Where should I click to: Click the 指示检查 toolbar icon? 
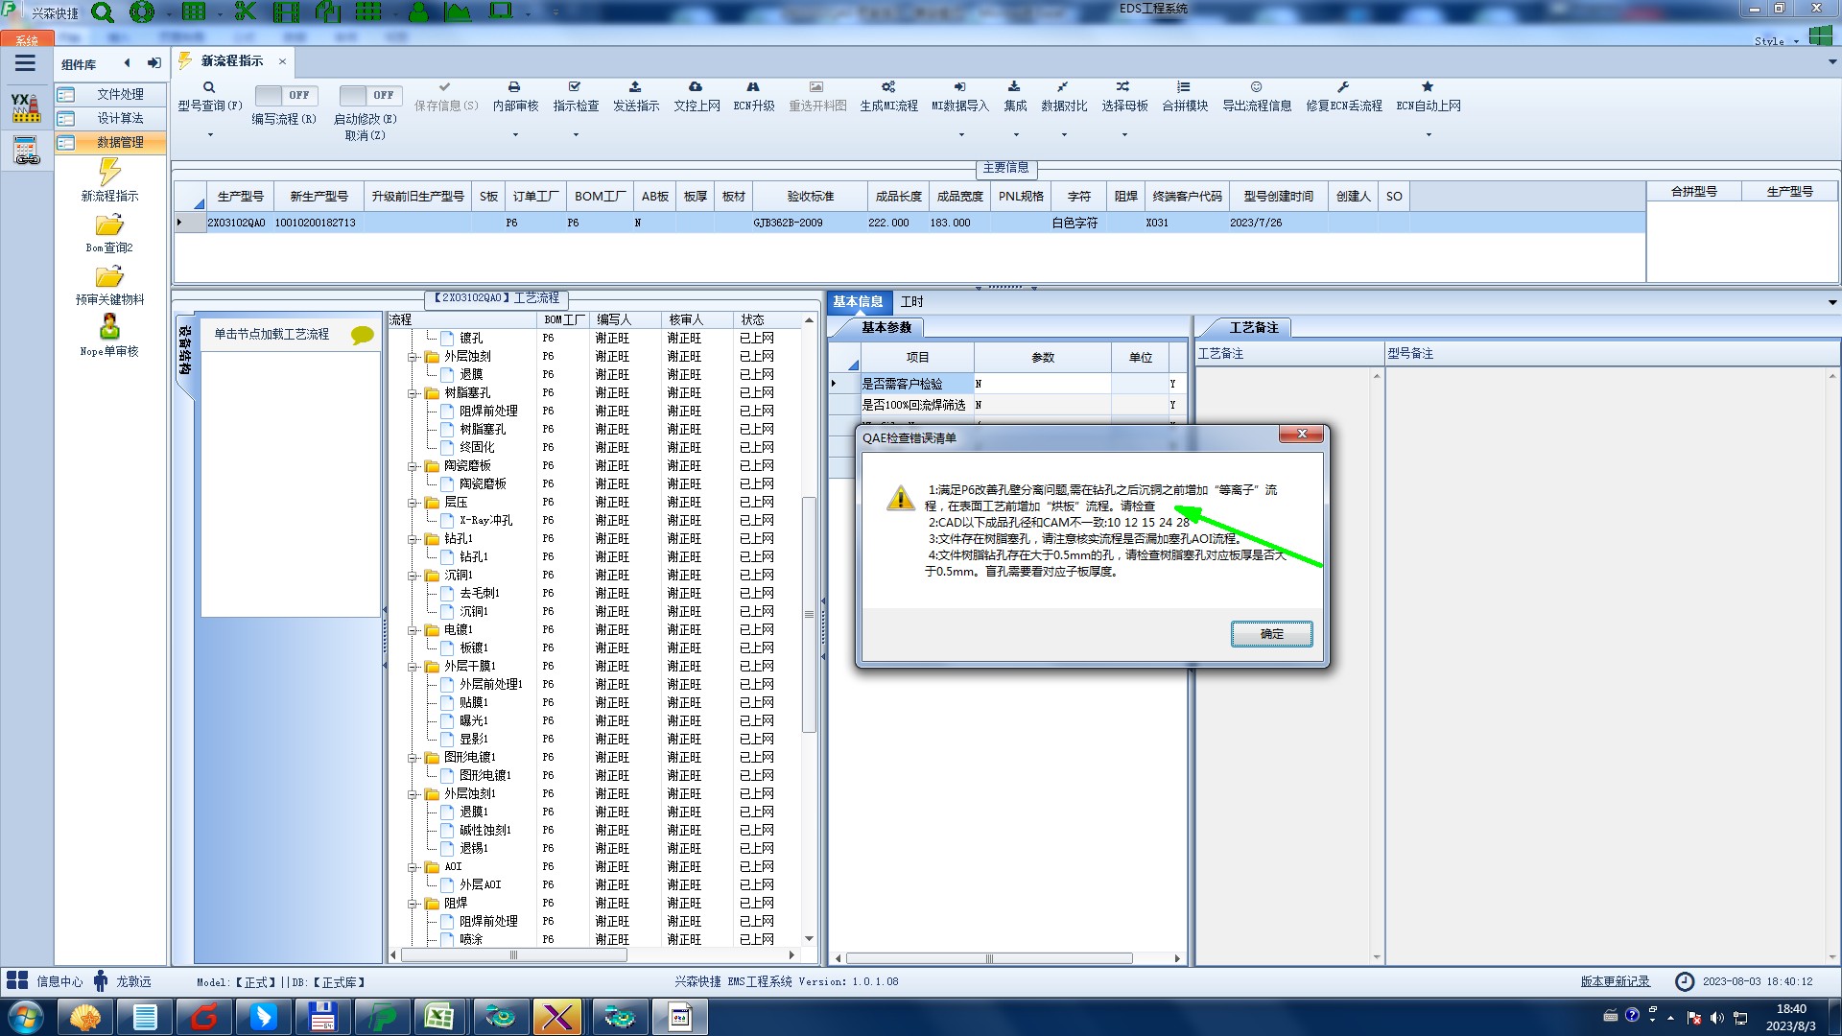(575, 87)
